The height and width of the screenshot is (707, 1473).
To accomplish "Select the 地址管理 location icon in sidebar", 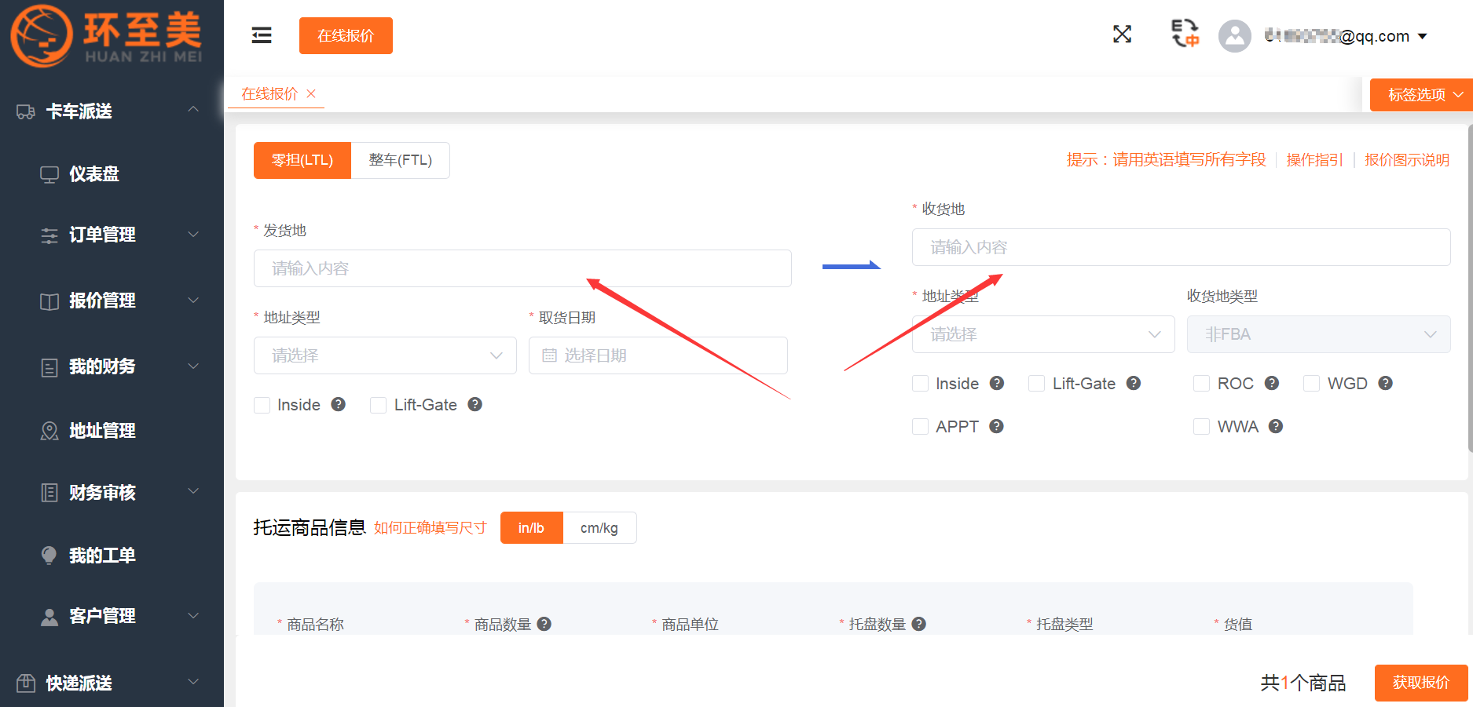I will point(49,431).
